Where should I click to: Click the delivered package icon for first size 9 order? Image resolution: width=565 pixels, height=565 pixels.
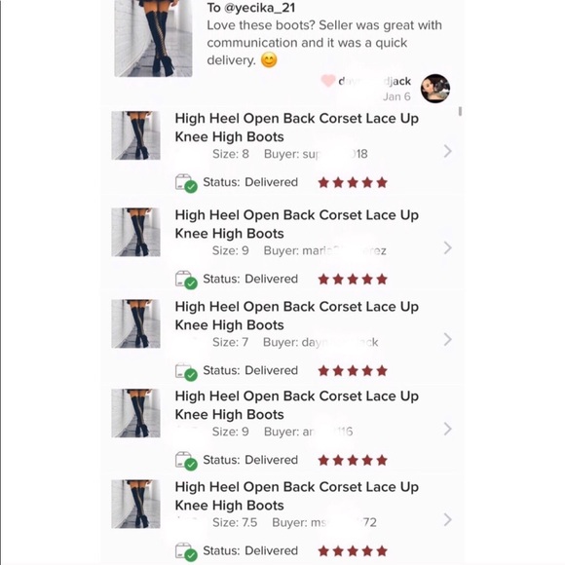point(186,280)
